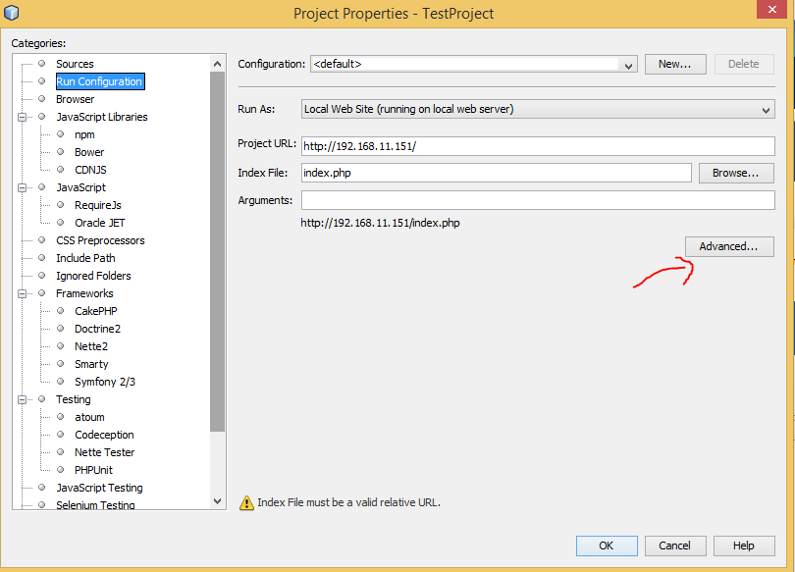The width and height of the screenshot is (795, 572).
Task: Select the JavaScript Testing category
Action: tap(99, 488)
